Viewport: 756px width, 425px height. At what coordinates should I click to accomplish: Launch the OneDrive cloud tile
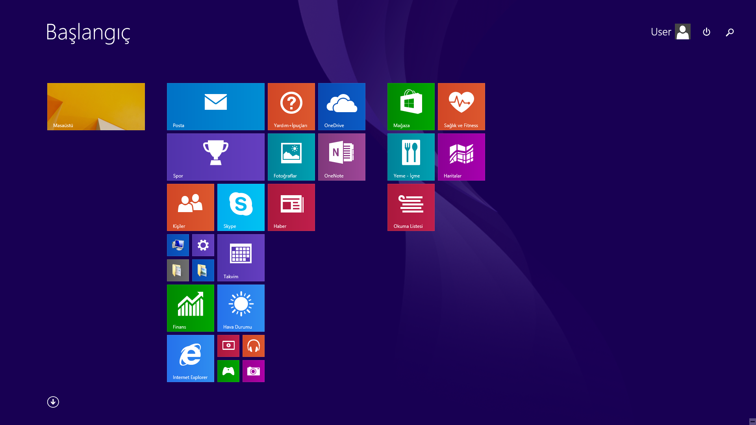tap(341, 106)
